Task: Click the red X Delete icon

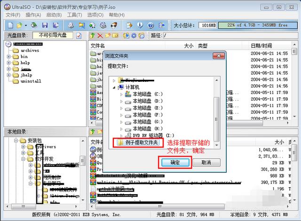Action: (x=100, y=35)
